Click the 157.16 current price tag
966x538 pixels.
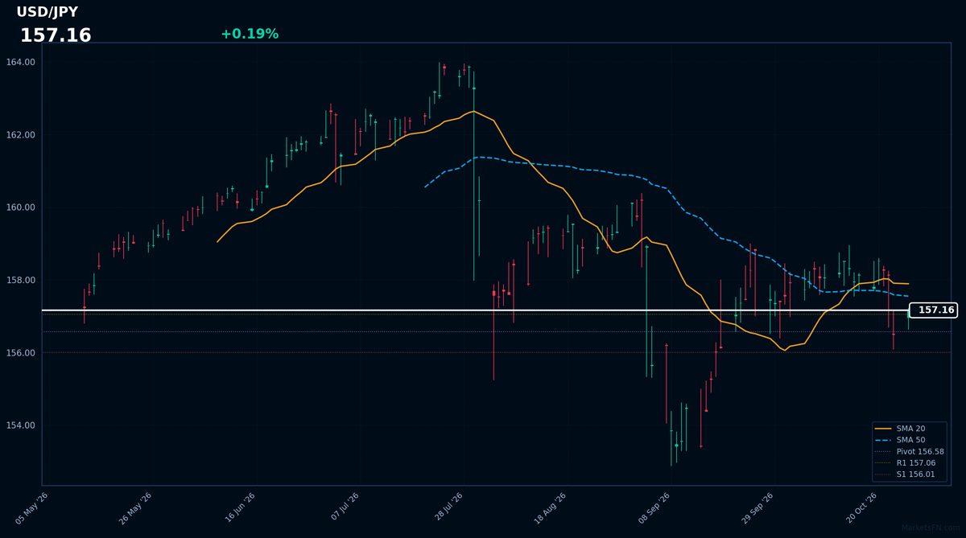[934, 310]
